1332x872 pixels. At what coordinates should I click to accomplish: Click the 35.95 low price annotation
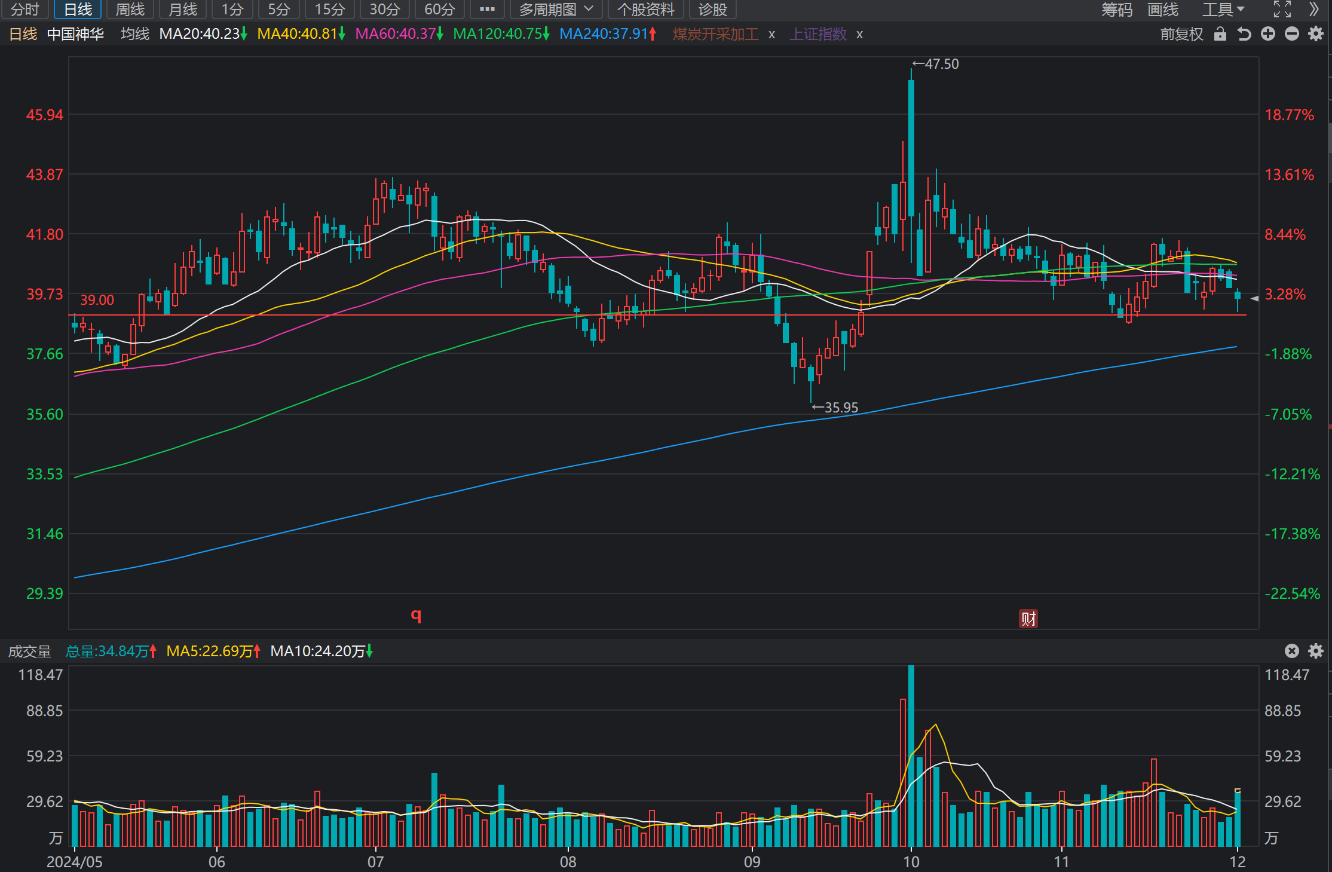point(835,408)
